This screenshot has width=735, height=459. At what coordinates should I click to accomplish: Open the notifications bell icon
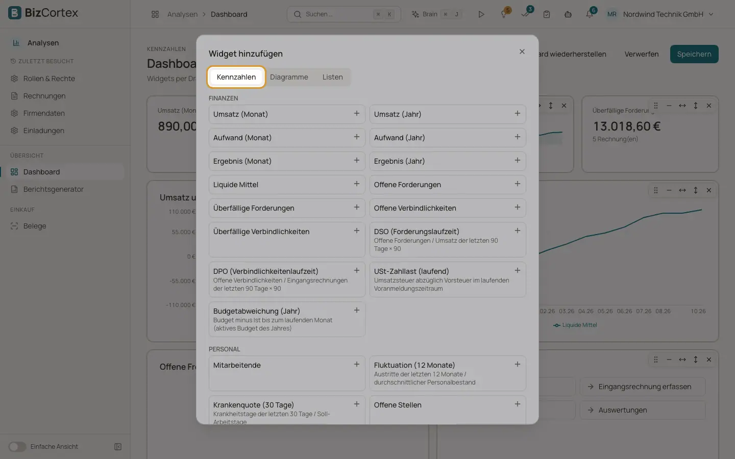590,14
